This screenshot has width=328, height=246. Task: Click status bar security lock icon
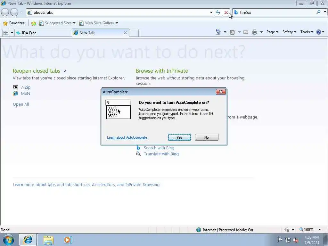pyautogui.click(x=287, y=230)
